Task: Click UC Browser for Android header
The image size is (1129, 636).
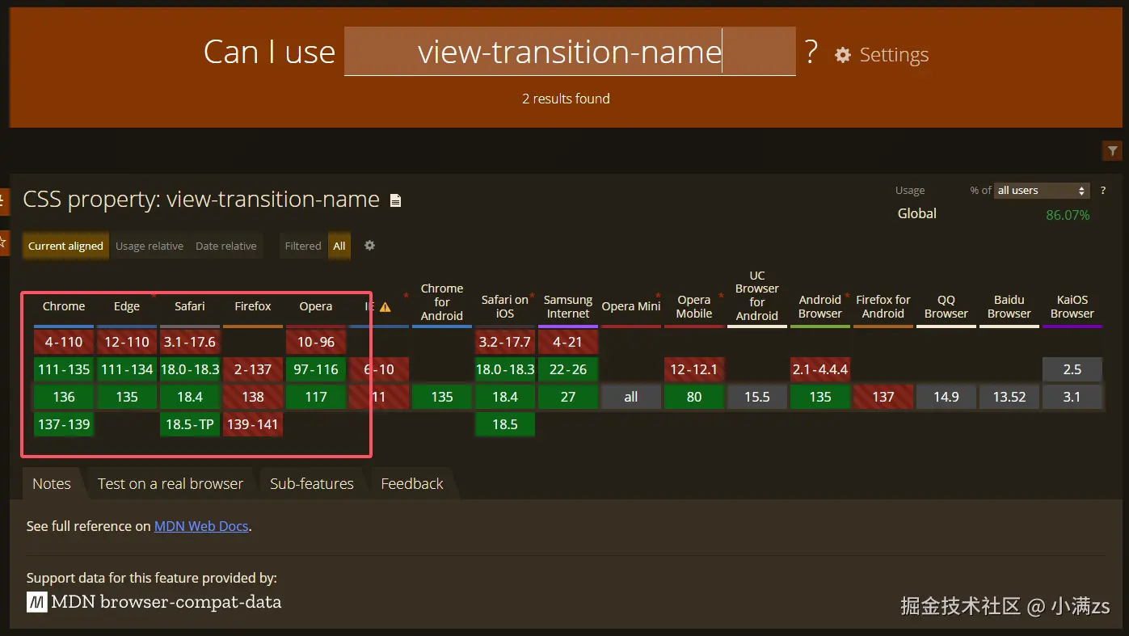Action: pos(757,296)
